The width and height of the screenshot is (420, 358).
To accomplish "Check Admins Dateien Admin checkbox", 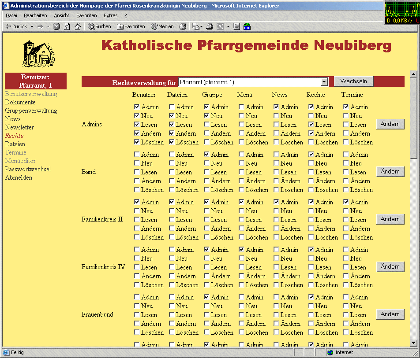I will pyautogui.click(x=172, y=107).
